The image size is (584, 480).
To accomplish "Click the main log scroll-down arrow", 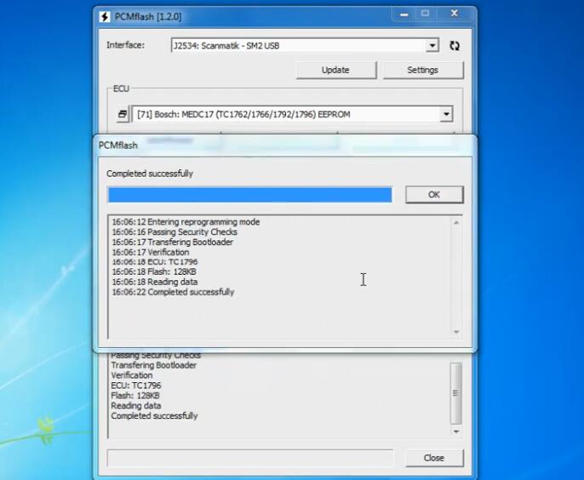I will (x=456, y=431).
